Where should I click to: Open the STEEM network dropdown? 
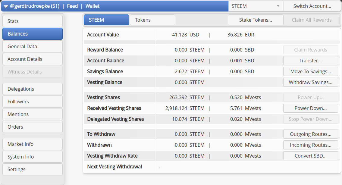256,6
